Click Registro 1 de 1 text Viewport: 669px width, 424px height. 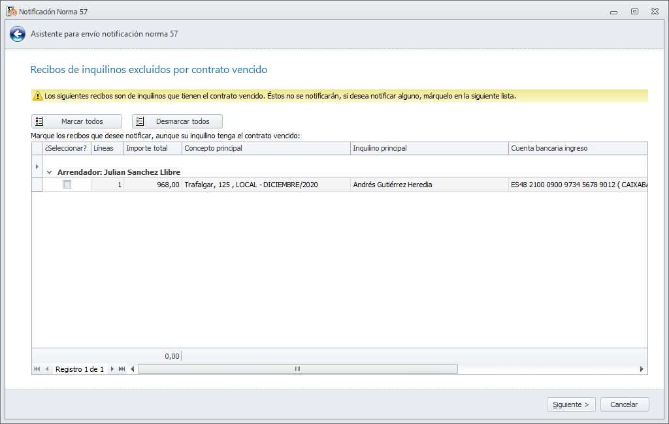pyautogui.click(x=80, y=369)
